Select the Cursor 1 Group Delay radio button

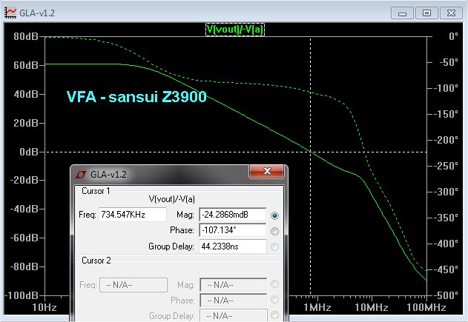274,246
